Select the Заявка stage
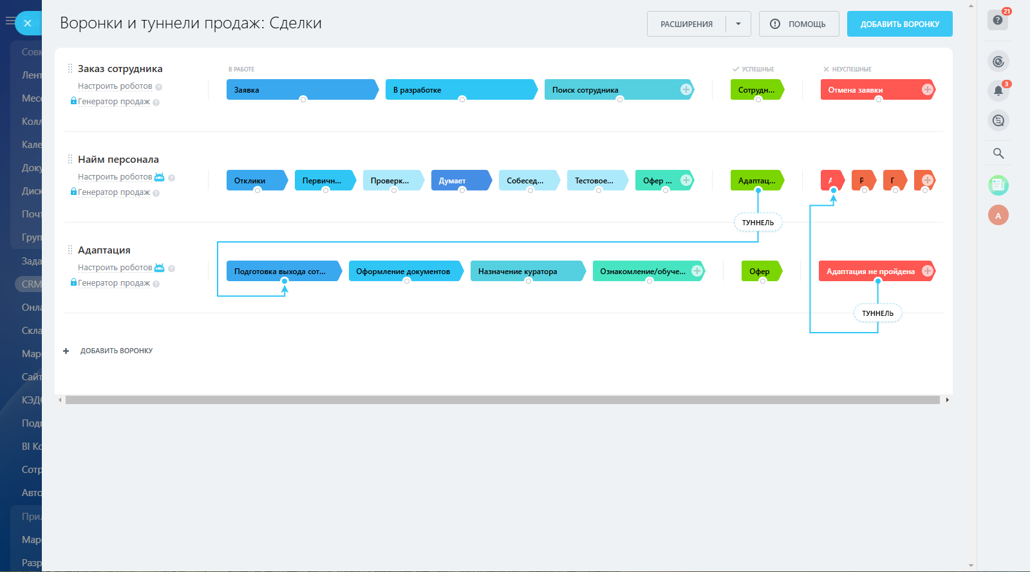 coord(302,89)
